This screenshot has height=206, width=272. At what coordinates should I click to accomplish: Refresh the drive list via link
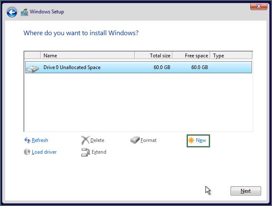coord(40,140)
